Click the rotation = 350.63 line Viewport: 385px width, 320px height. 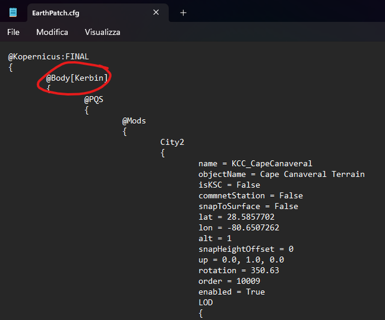click(x=239, y=271)
